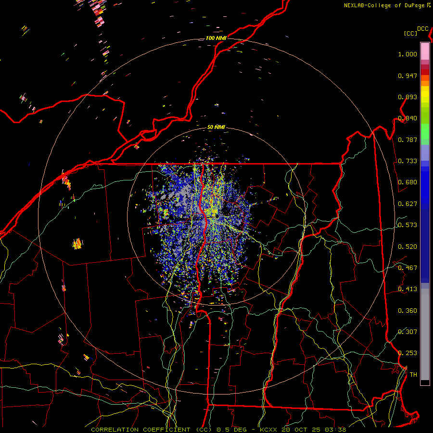This screenshot has width=433, height=433.
Task: Select the 0.893 scale value
Action: click(x=408, y=97)
